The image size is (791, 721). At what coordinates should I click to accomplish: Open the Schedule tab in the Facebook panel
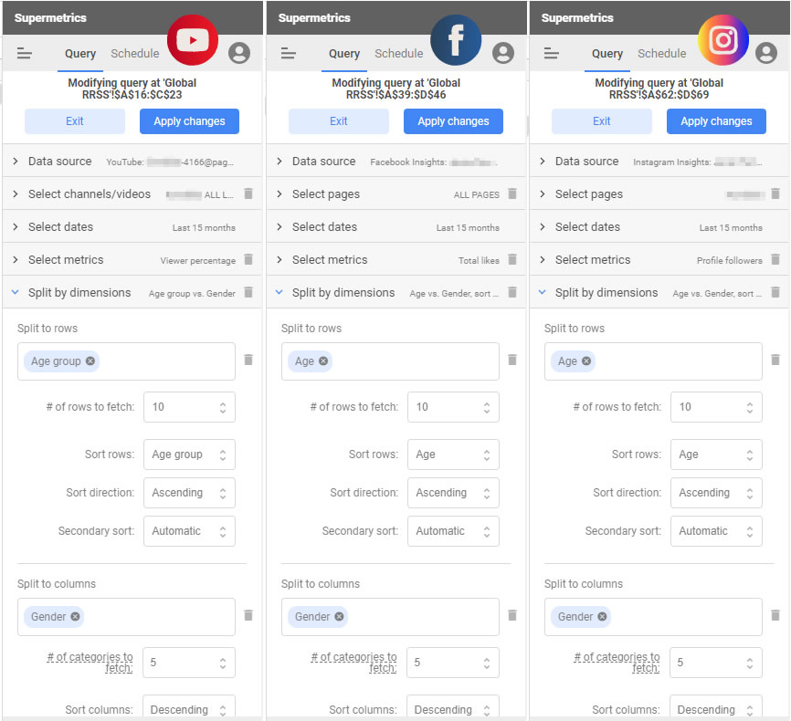(x=398, y=54)
